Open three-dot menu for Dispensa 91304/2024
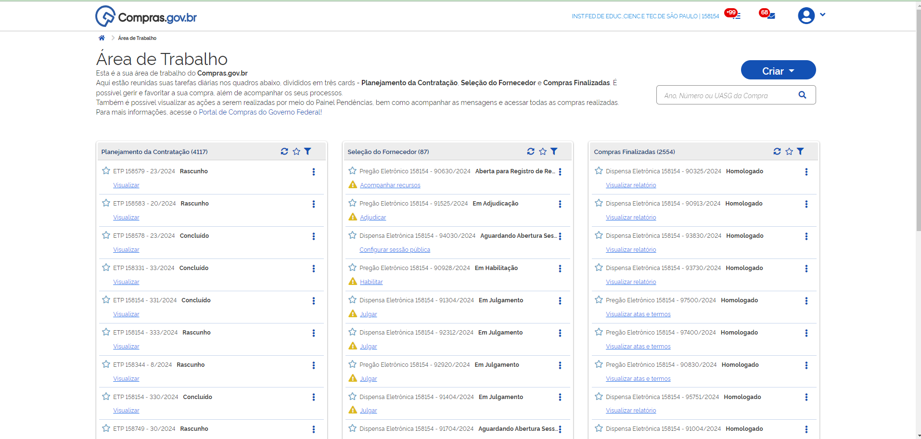The image size is (921, 439). point(560,301)
